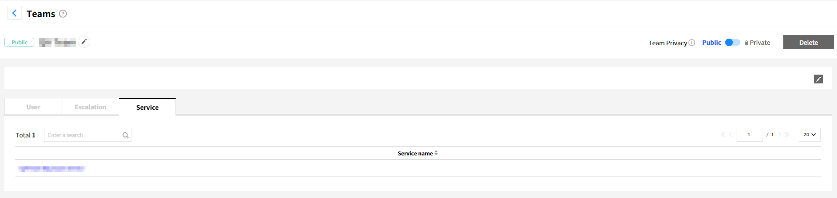The height and width of the screenshot is (198, 837).
Task: Click the edit description pencil icon
Action: click(818, 79)
